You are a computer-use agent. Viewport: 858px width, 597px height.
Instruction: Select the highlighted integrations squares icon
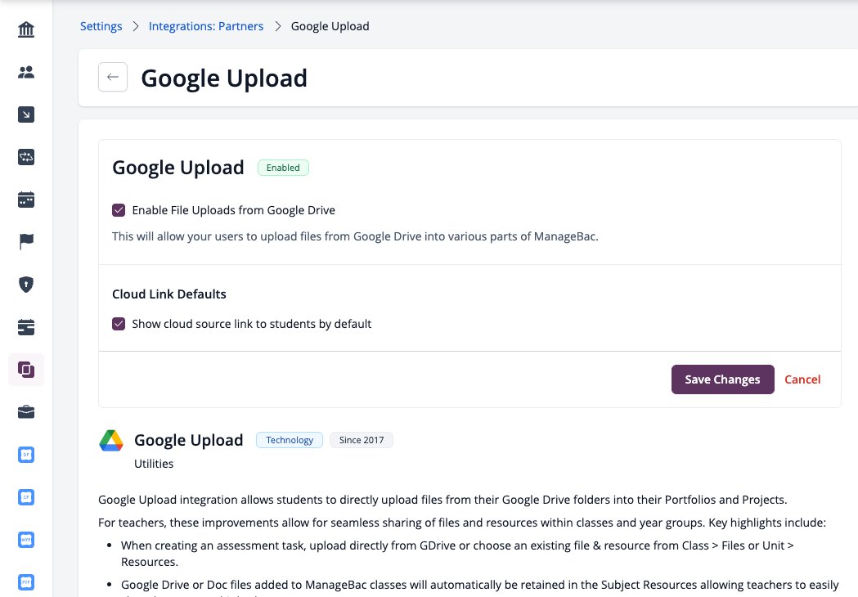pyautogui.click(x=25, y=370)
